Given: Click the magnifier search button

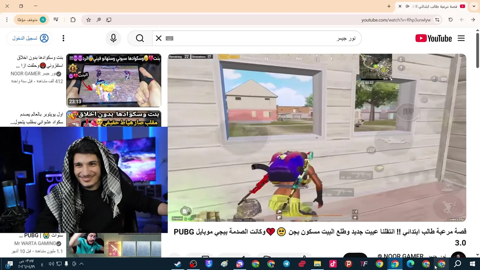Looking at the screenshot, I should tap(140, 38).
